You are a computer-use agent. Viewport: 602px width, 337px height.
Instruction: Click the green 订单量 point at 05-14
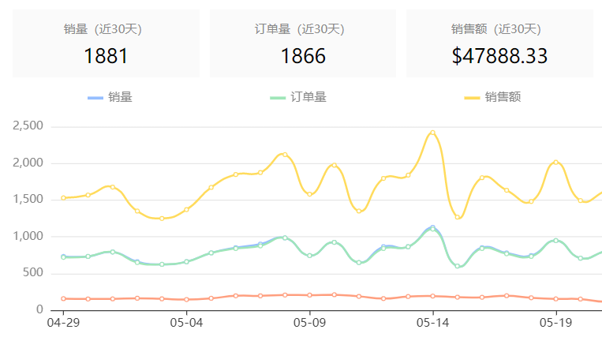pyautogui.click(x=432, y=229)
